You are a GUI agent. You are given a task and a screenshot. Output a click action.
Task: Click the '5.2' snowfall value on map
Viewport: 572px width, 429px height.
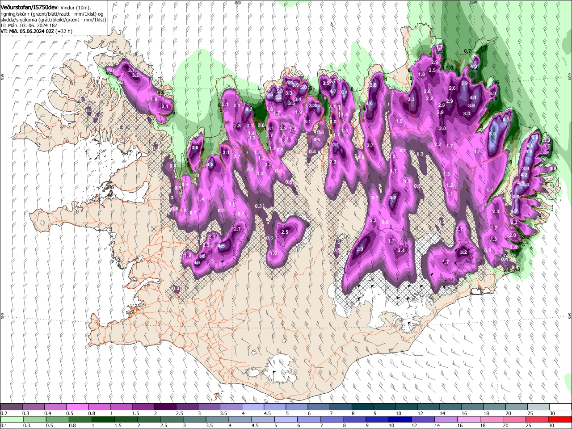pos(278,97)
